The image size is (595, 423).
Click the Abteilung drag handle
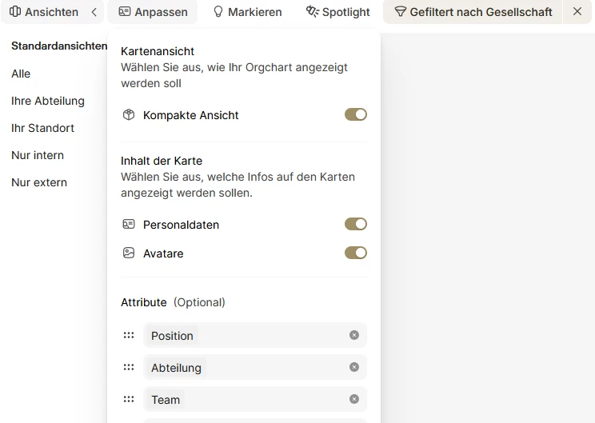[129, 367]
